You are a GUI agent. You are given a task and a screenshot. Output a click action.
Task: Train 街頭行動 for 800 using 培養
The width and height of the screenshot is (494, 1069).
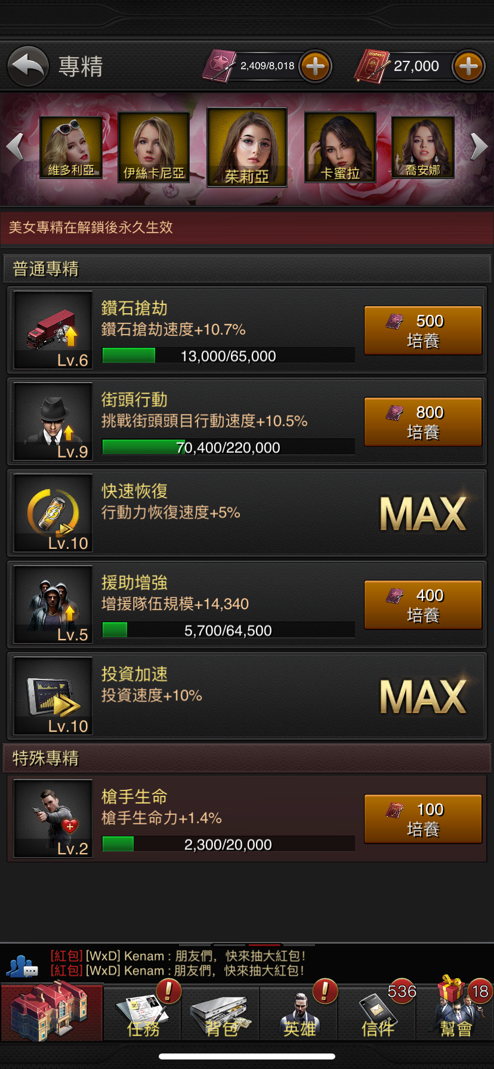pyautogui.click(x=423, y=422)
